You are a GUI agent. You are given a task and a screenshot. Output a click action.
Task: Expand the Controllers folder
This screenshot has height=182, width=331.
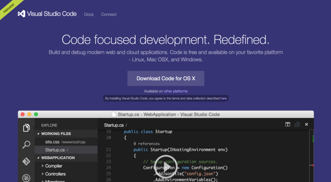pos(43,174)
